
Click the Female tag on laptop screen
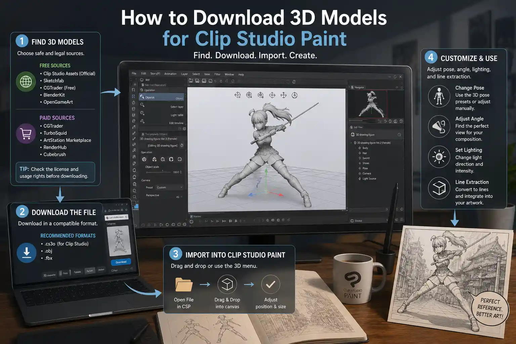point(77,272)
